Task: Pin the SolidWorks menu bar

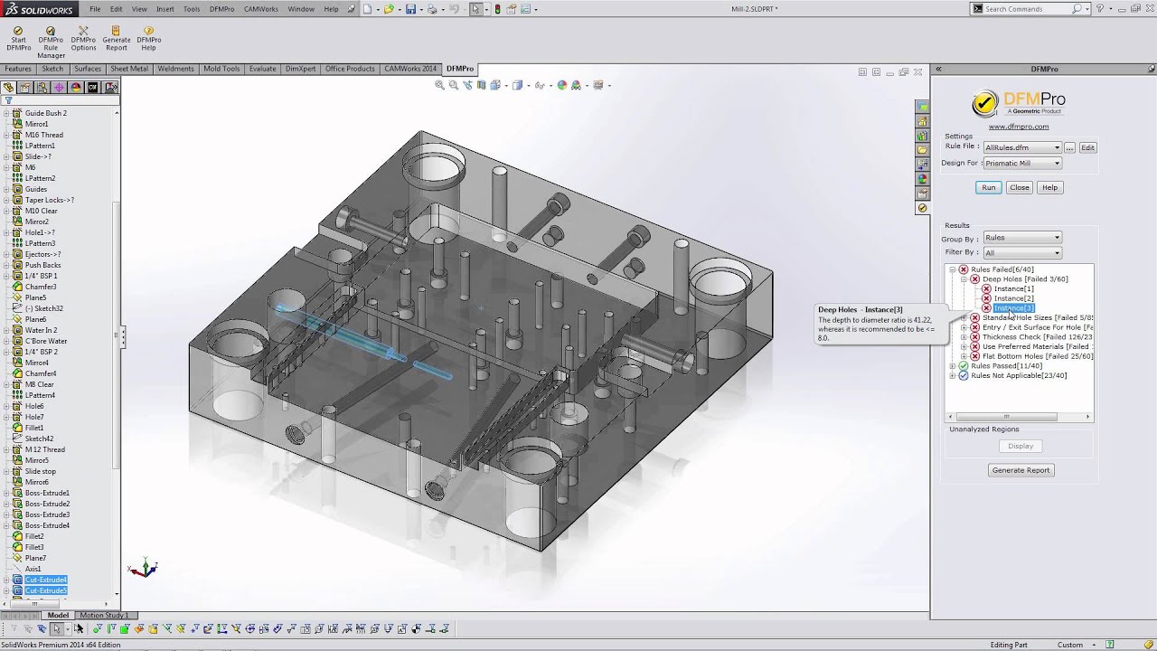Action: click(352, 9)
